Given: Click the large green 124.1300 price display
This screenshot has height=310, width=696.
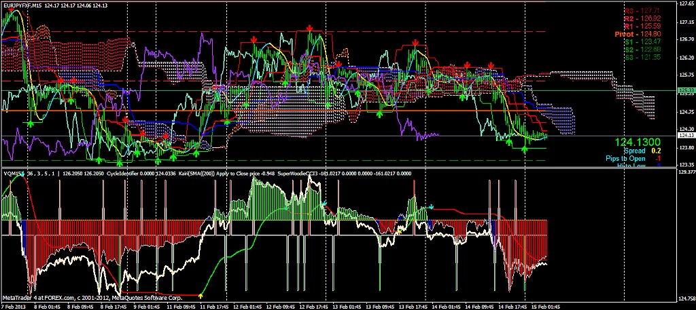Looking at the screenshot, I should click(x=638, y=142).
